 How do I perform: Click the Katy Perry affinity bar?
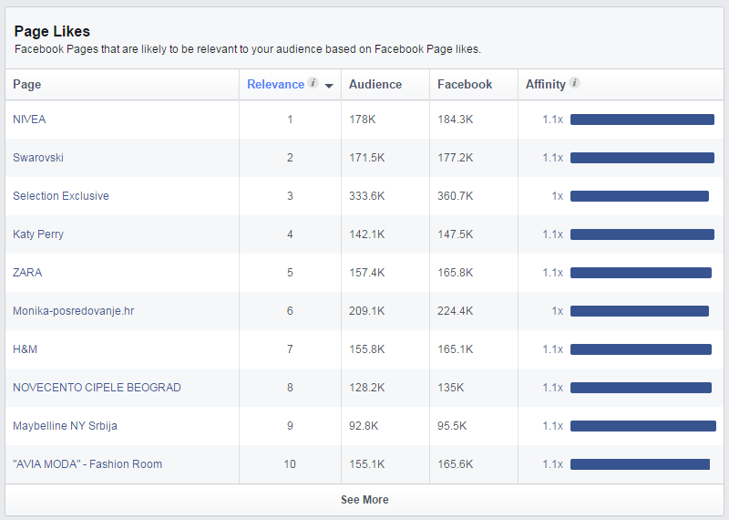(x=642, y=234)
